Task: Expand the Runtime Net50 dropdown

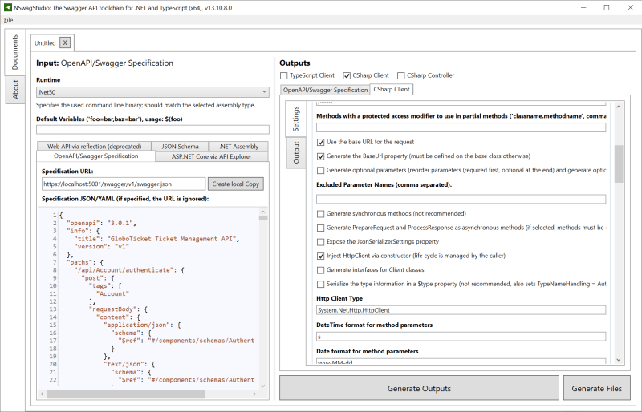Action: (152, 92)
